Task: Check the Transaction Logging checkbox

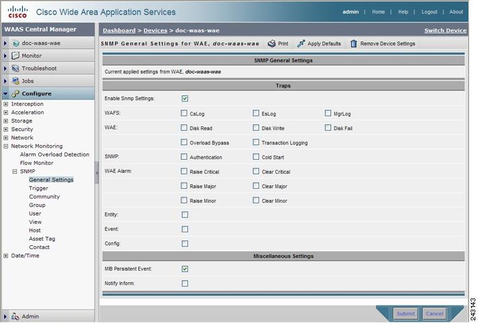Action: pos(256,142)
